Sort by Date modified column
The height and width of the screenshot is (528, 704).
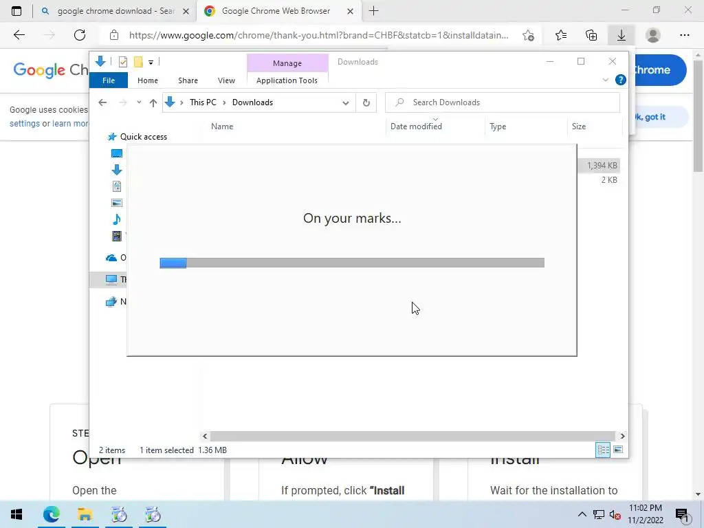(416, 126)
